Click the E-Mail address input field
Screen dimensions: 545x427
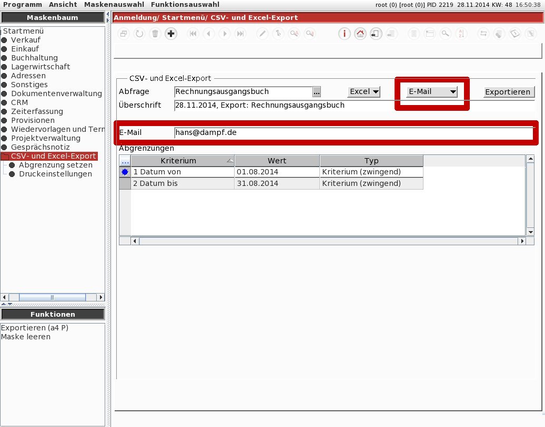352,133
